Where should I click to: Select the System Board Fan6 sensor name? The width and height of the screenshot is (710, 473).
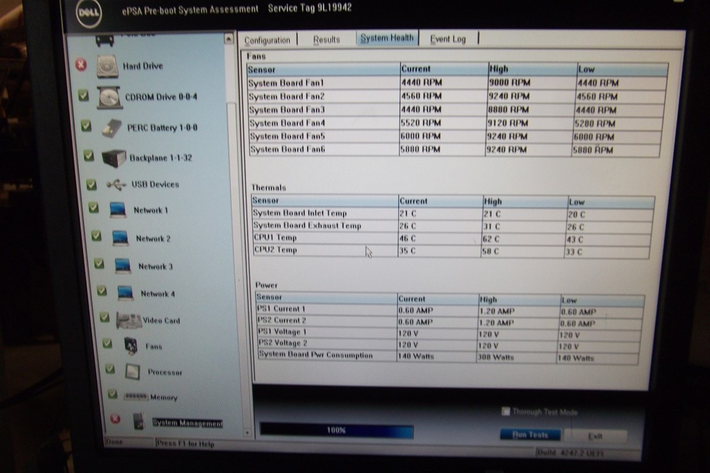point(288,150)
